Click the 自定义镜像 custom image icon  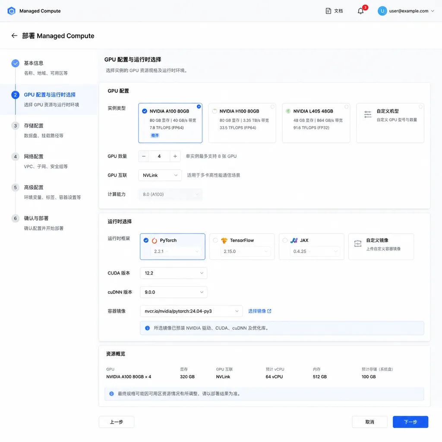tap(358, 243)
